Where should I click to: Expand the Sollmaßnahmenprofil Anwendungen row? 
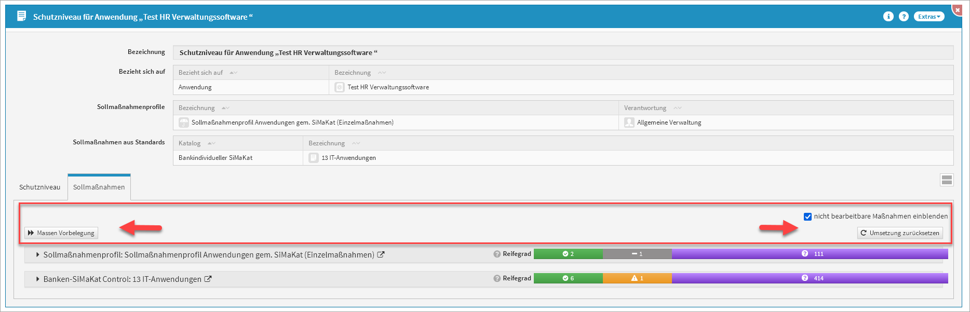(x=38, y=255)
